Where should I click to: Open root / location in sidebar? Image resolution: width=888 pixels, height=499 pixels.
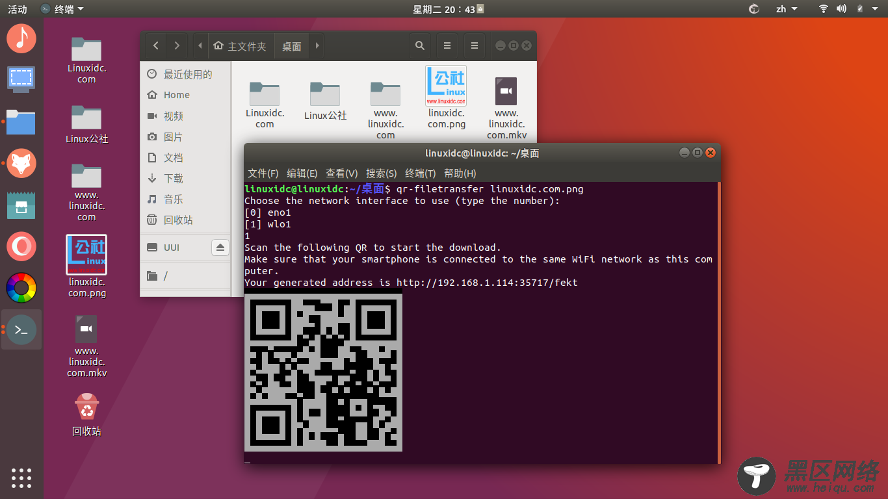(185, 276)
